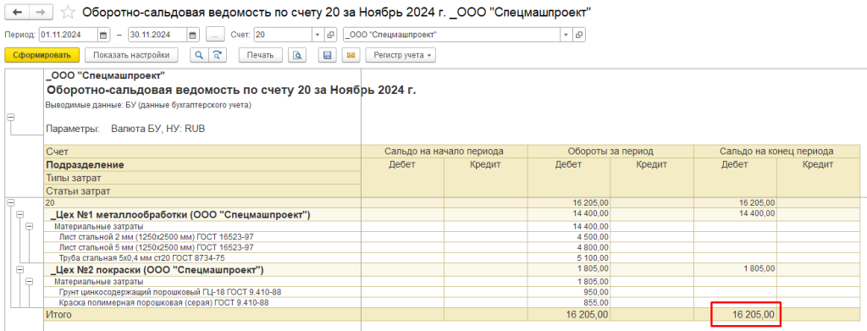Open the organization dropdown arrow
This screenshot has height=331, width=867.
point(566,35)
